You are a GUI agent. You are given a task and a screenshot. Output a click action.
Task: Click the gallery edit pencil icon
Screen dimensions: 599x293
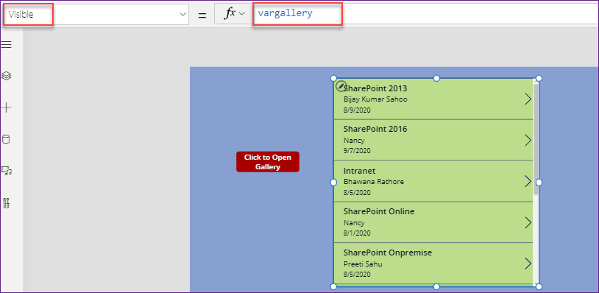pyautogui.click(x=341, y=86)
